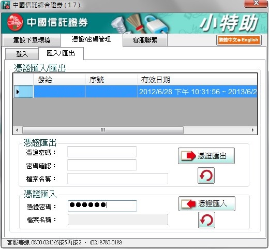Reset the import fields with the red refresh icon
This screenshot has width=269, height=249.
click(x=206, y=220)
